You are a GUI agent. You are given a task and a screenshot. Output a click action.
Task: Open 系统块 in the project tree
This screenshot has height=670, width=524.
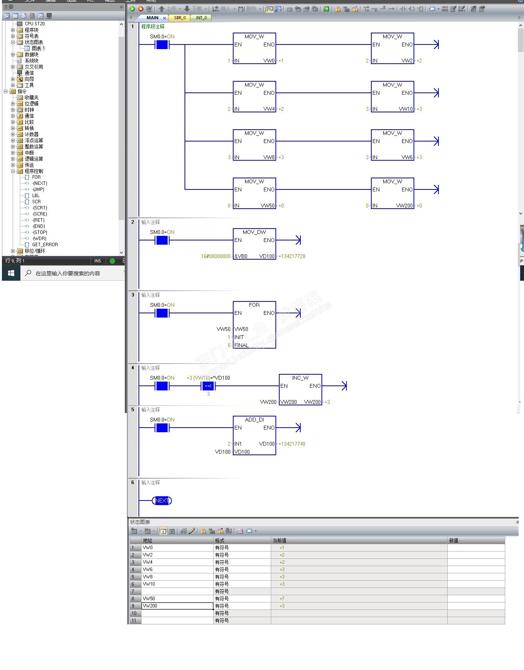[31, 61]
